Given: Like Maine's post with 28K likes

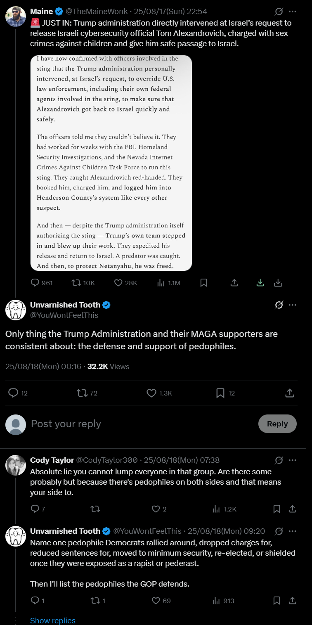Looking at the screenshot, I should tap(125, 283).
